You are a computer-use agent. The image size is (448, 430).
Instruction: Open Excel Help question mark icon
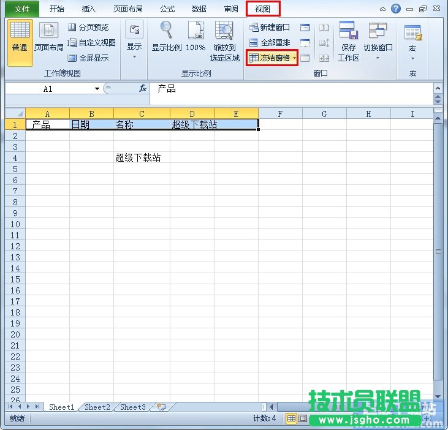click(396, 9)
